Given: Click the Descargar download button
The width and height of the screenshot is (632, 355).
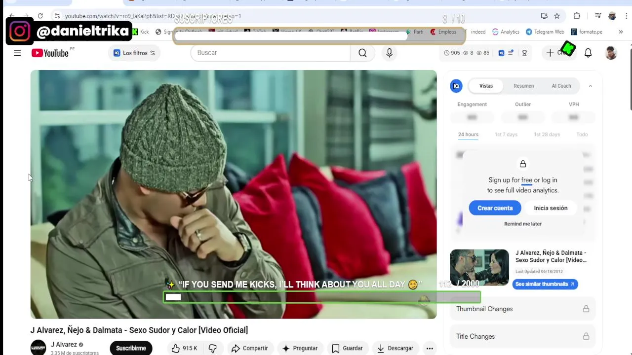Looking at the screenshot, I should (x=395, y=348).
